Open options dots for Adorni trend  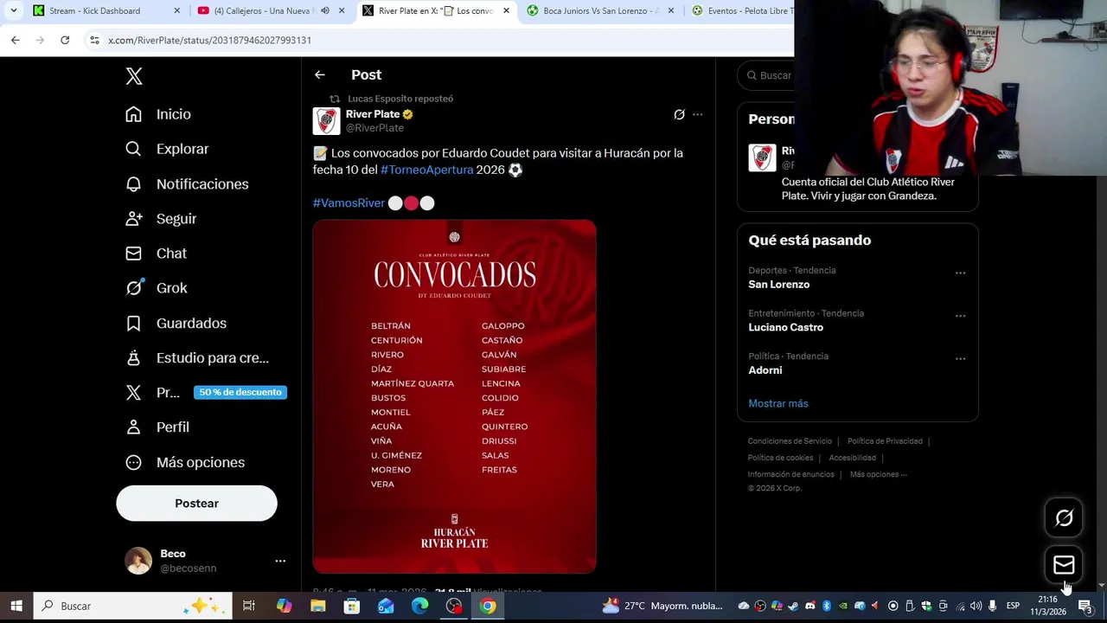tap(960, 358)
